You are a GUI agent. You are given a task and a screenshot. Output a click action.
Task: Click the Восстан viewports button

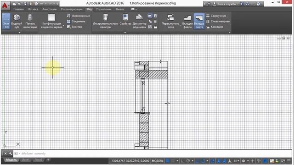pos(74,27)
